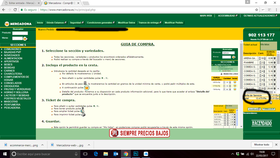Open File Explorer from taskbar
The image size is (280, 158).
point(106,154)
